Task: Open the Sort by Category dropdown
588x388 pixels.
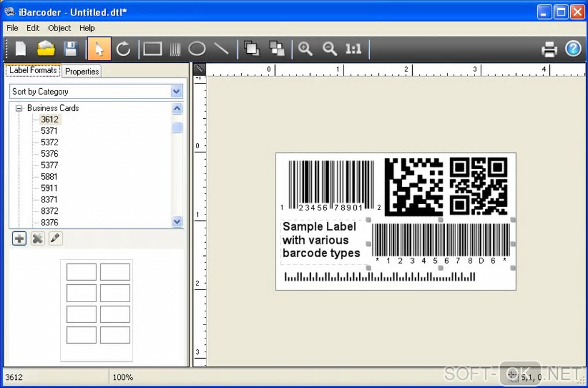Action: click(x=176, y=92)
